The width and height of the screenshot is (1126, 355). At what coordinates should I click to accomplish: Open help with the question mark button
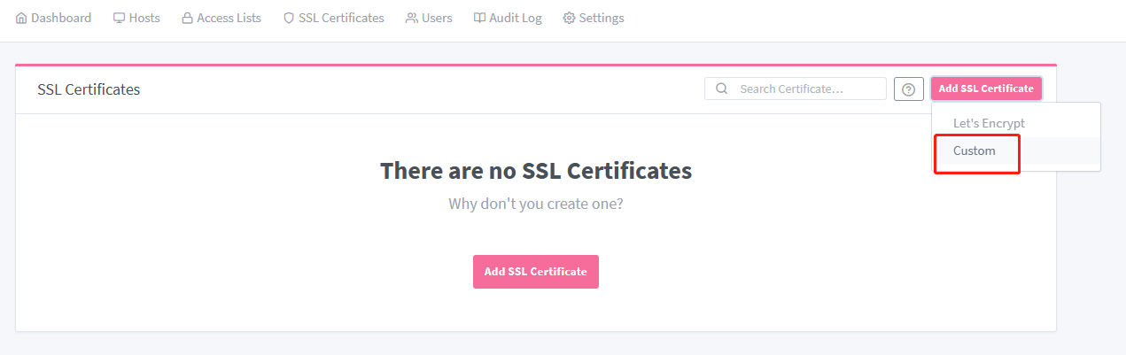pos(908,89)
